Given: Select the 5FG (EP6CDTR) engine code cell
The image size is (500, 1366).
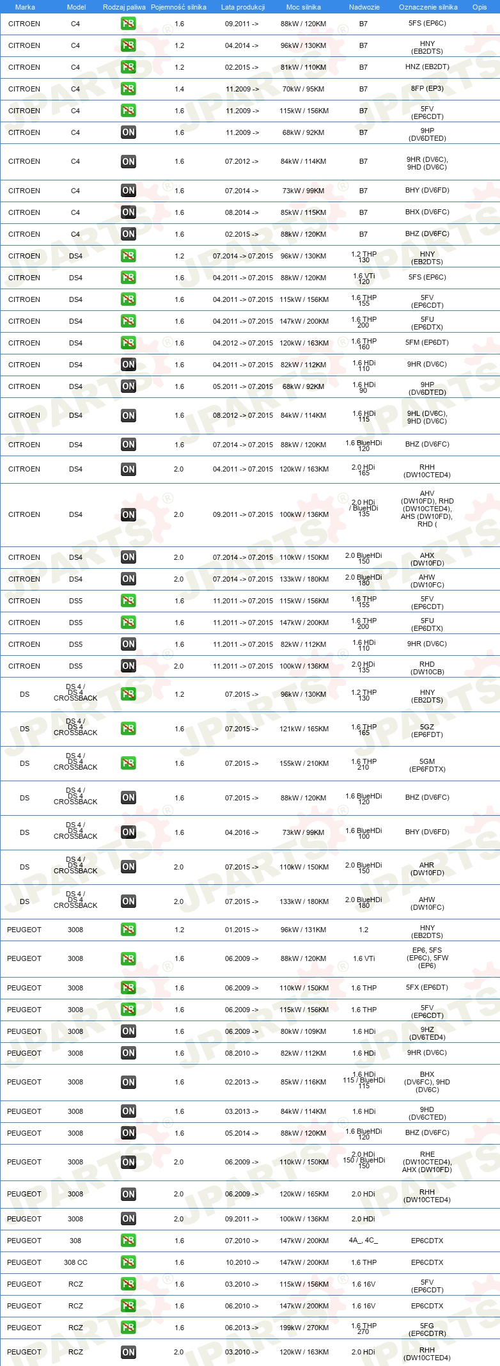Looking at the screenshot, I should 427,1330.
